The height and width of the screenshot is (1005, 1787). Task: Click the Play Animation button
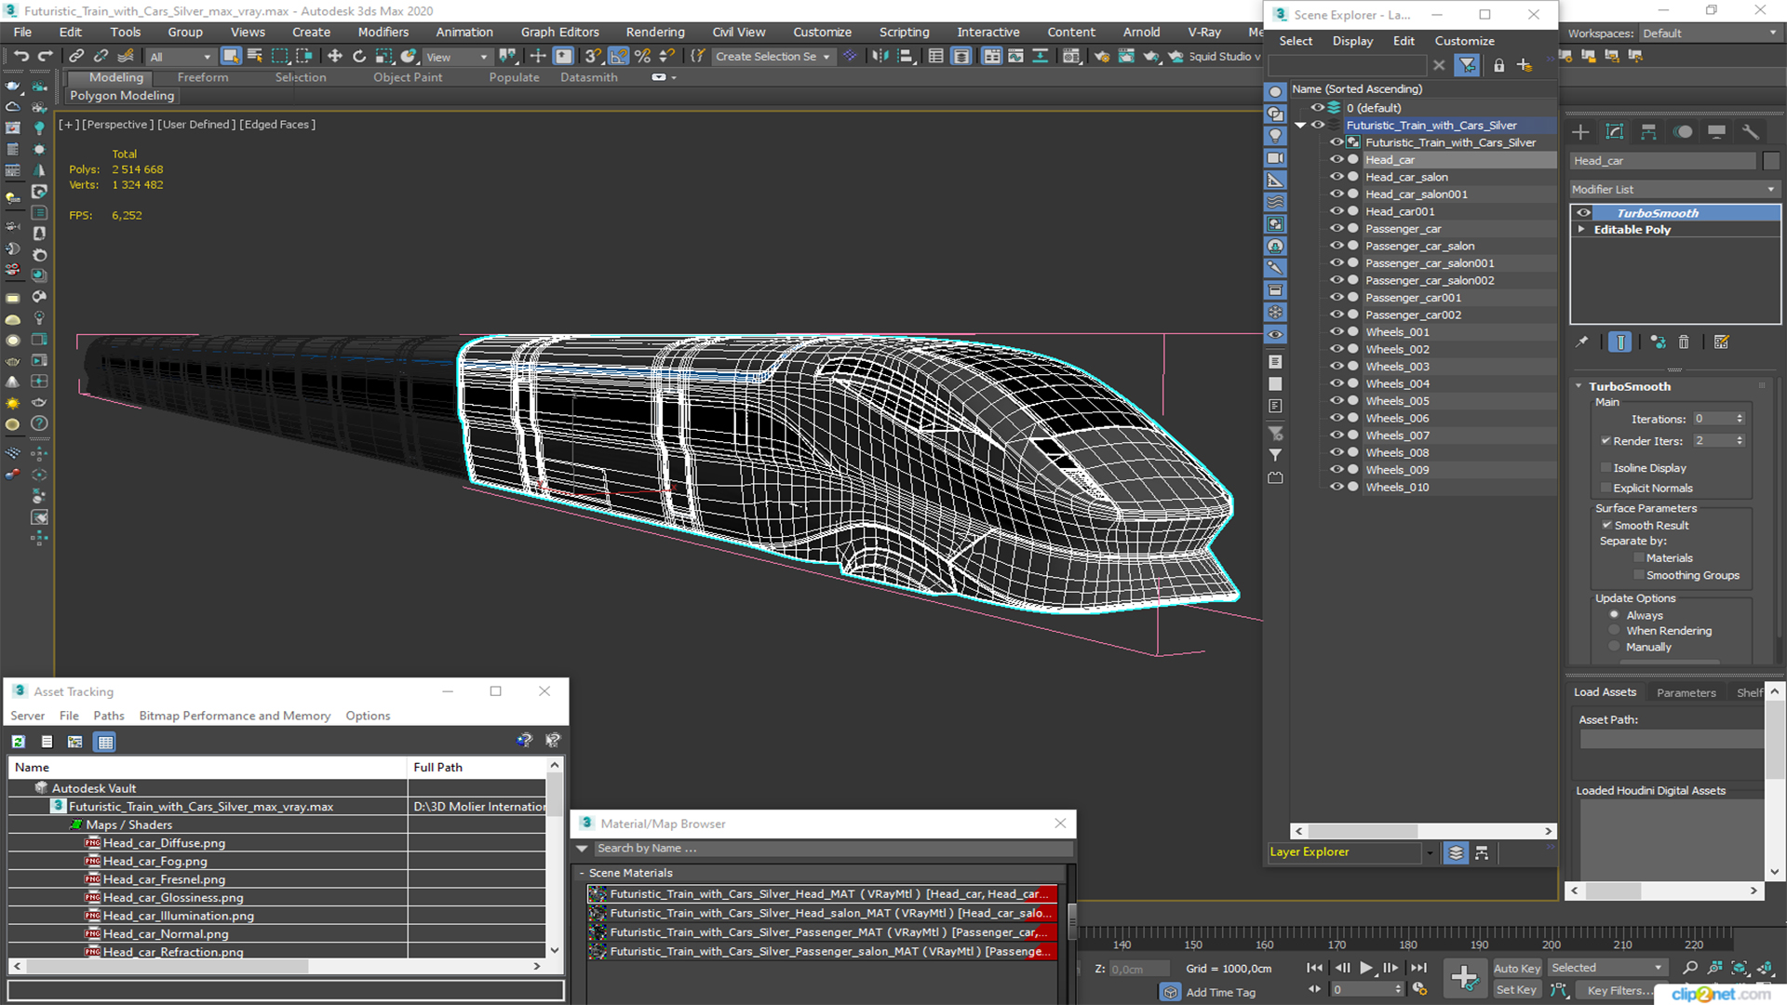[1365, 968]
